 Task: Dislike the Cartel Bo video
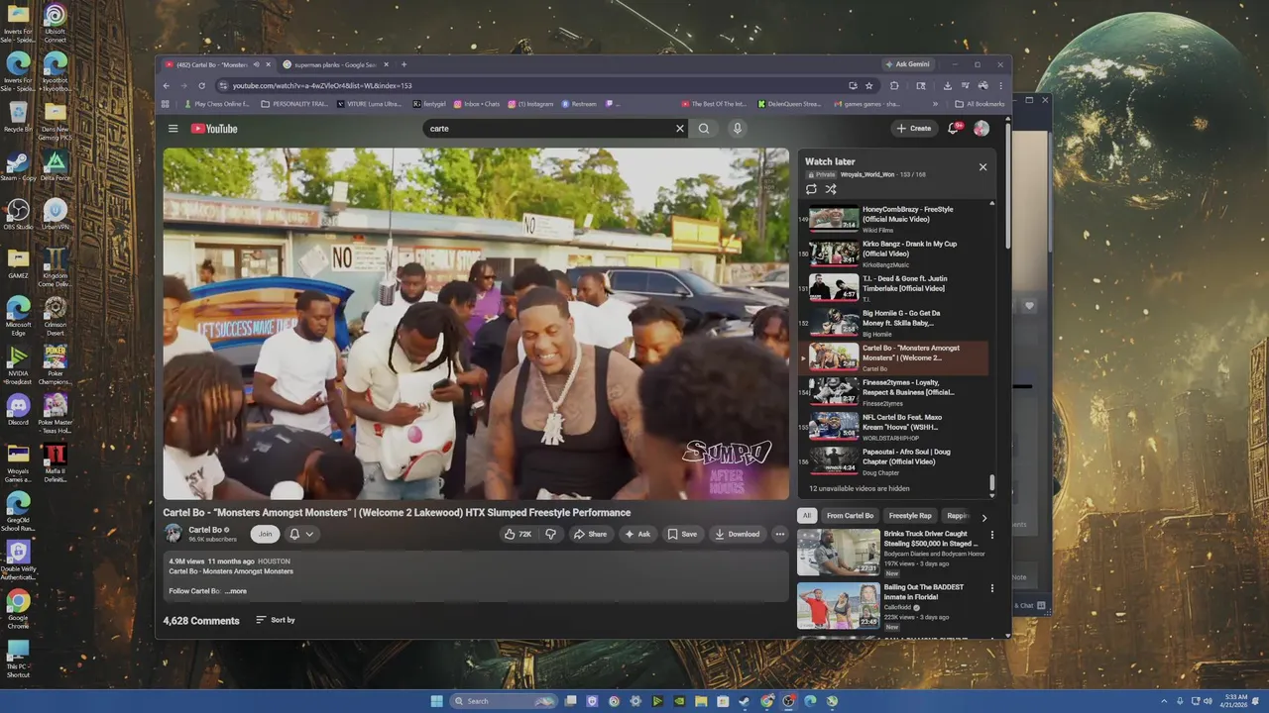(550, 534)
